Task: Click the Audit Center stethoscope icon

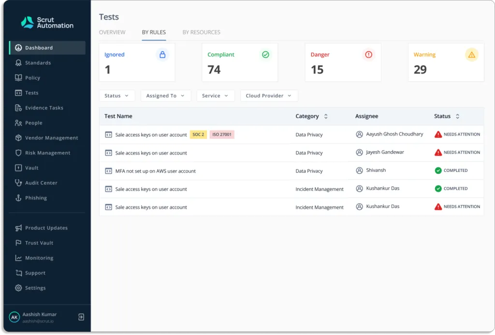Action: [x=18, y=183]
